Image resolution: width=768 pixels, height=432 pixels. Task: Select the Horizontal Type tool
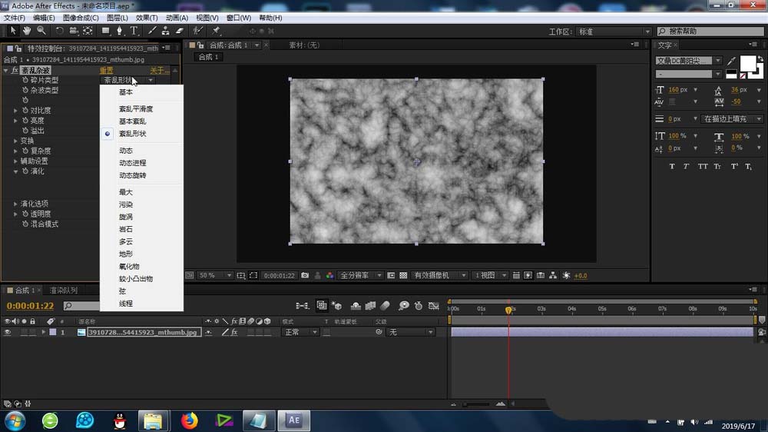coord(134,31)
